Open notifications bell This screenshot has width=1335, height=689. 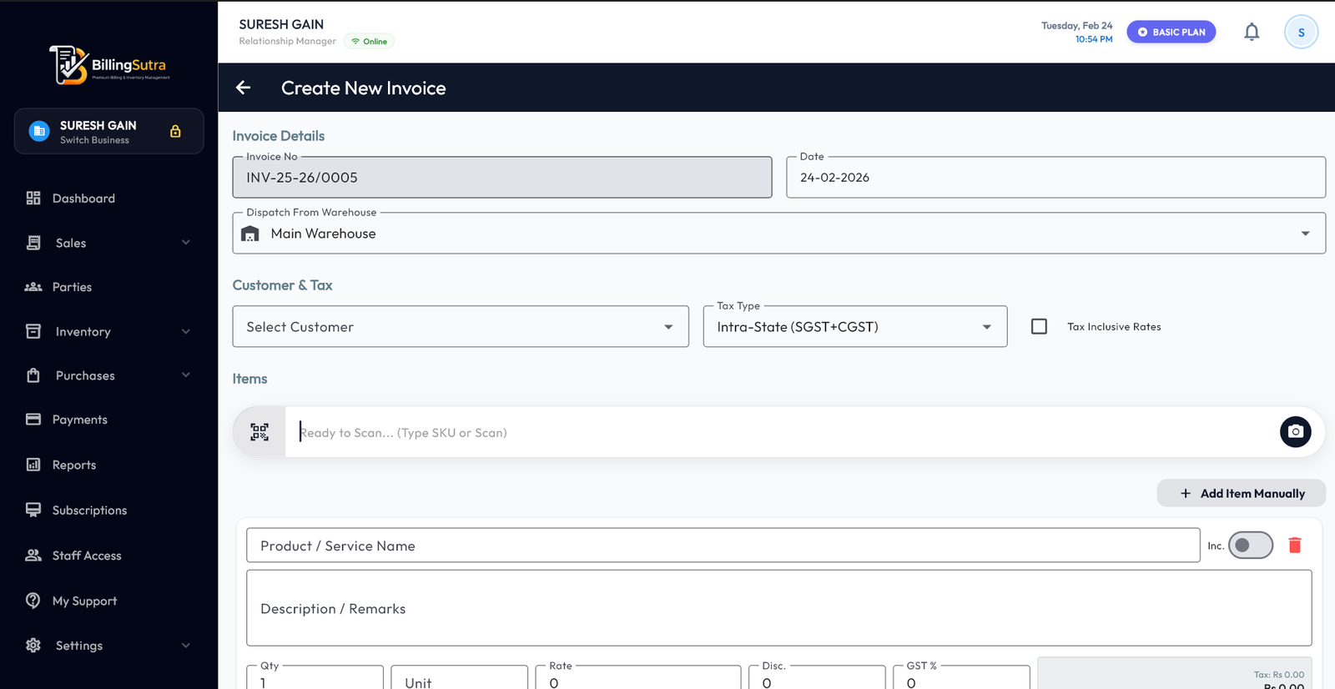click(1252, 33)
